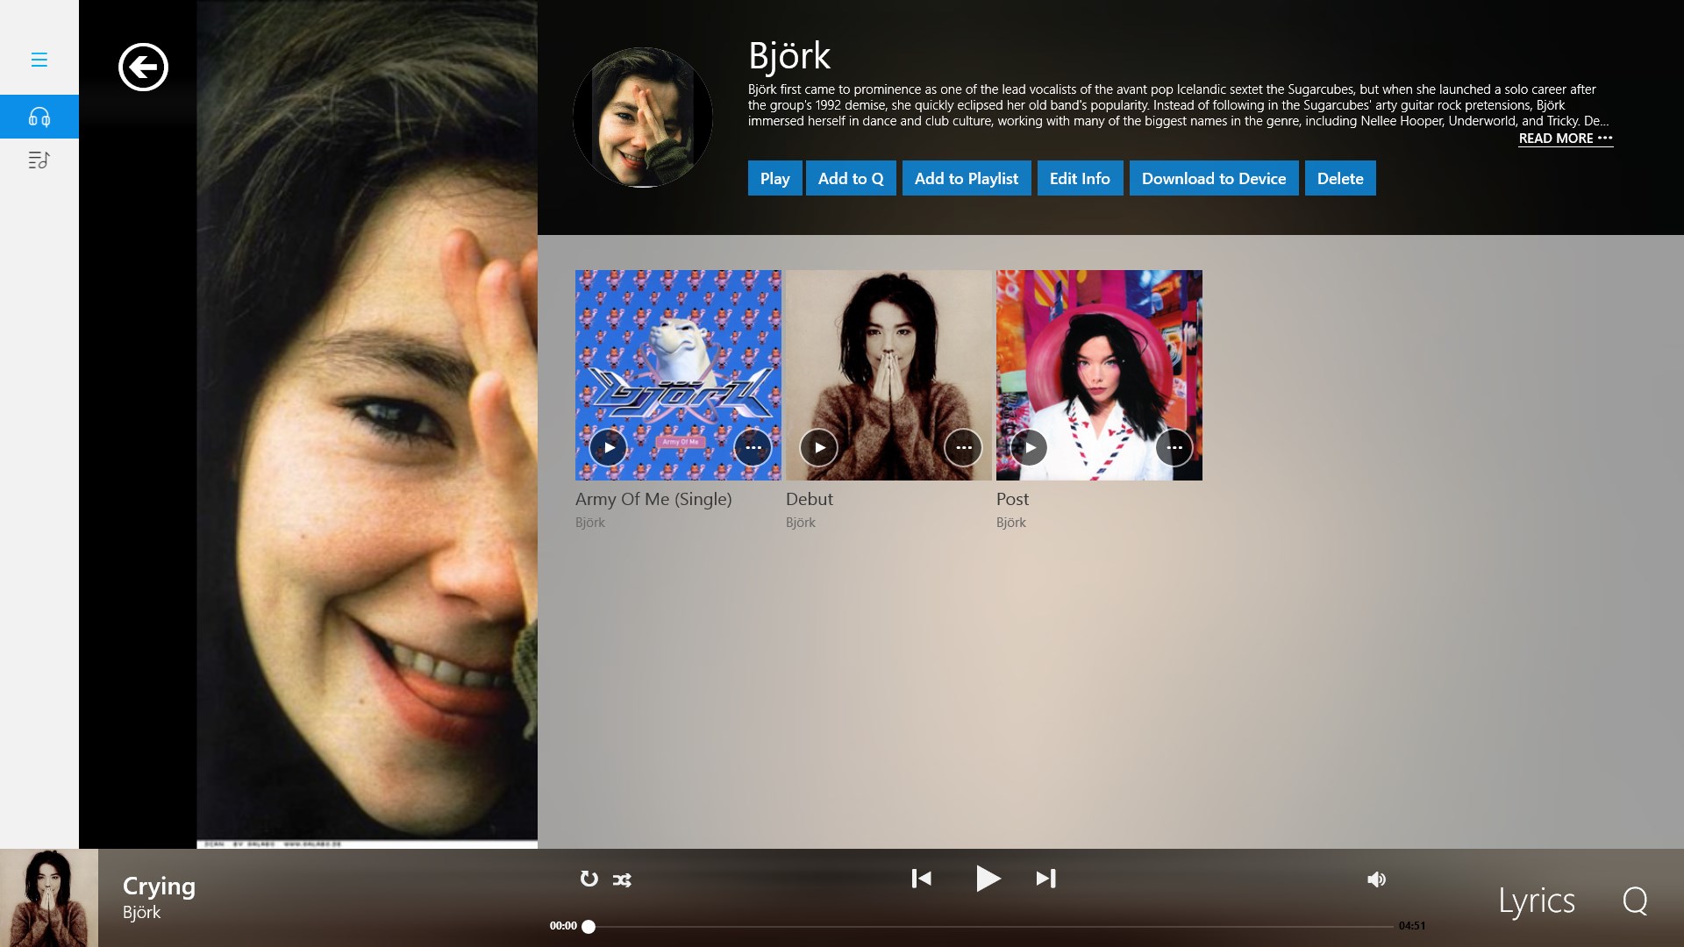Play the Army Of Me single
Image resolution: width=1684 pixels, height=947 pixels.
click(x=608, y=447)
